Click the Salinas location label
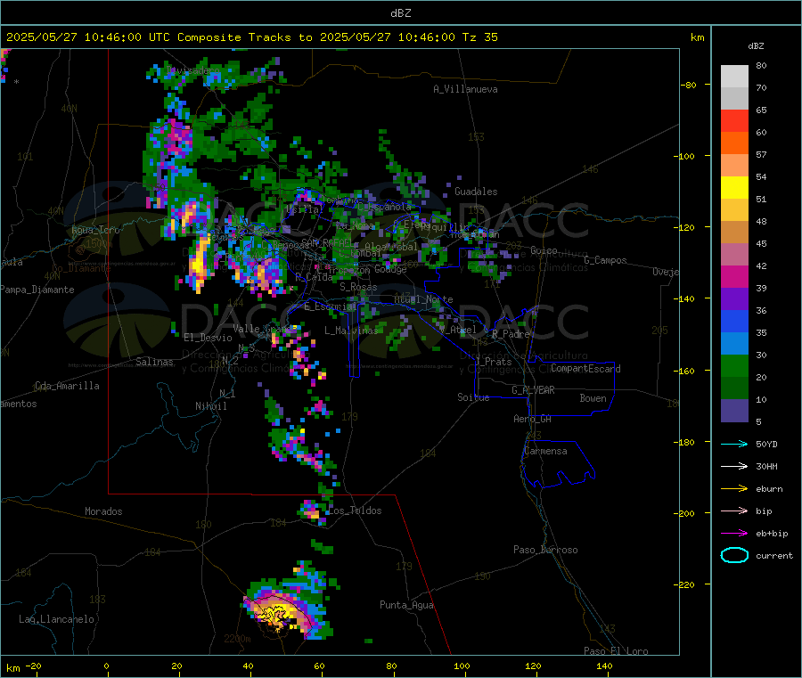The width and height of the screenshot is (802, 678). 154,362
